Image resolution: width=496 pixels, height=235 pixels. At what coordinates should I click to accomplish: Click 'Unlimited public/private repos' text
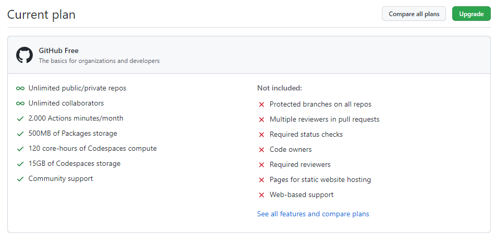pyautogui.click(x=77, y=88)
